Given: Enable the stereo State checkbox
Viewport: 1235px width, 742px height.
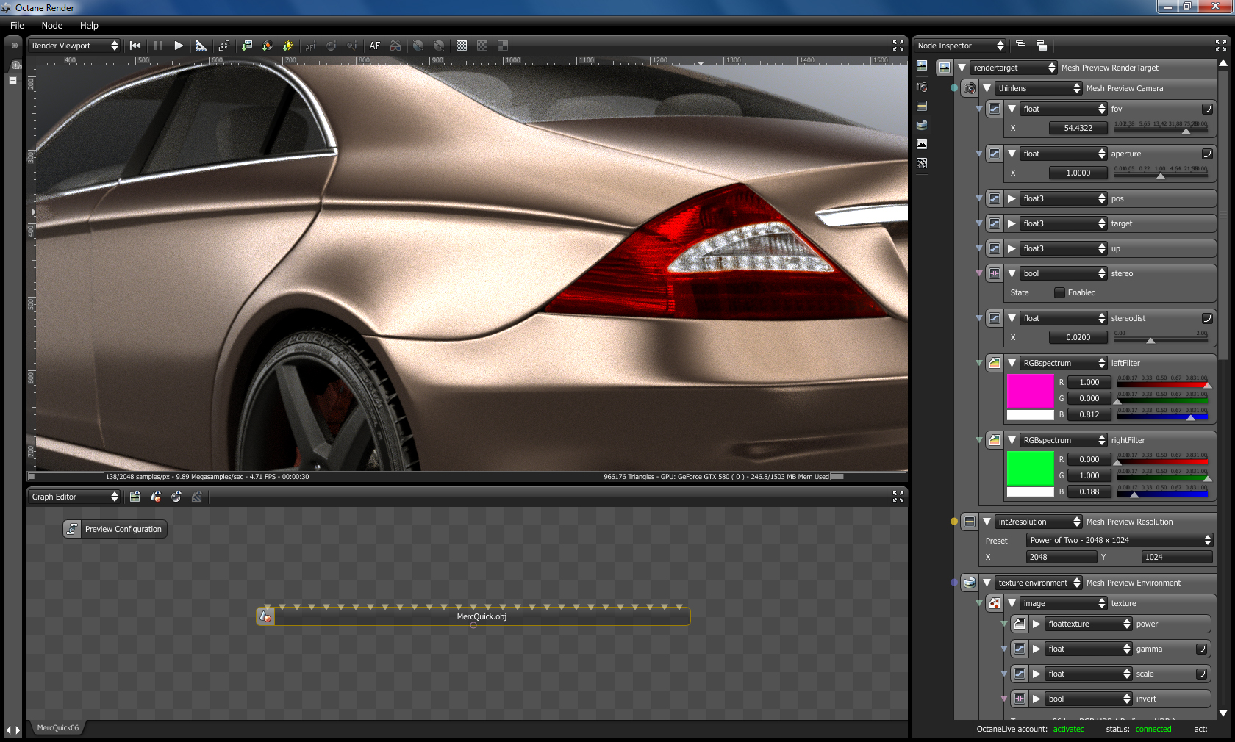Looking at the screenshot, I should [1059, 292].
